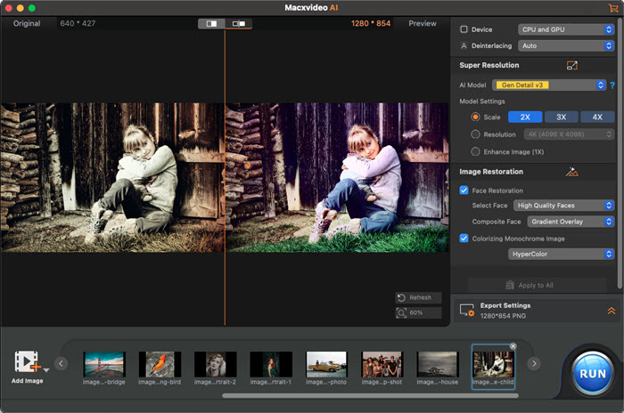624x413 pixels.
Task: Click the blue RUN button
Action: [593, 374]
